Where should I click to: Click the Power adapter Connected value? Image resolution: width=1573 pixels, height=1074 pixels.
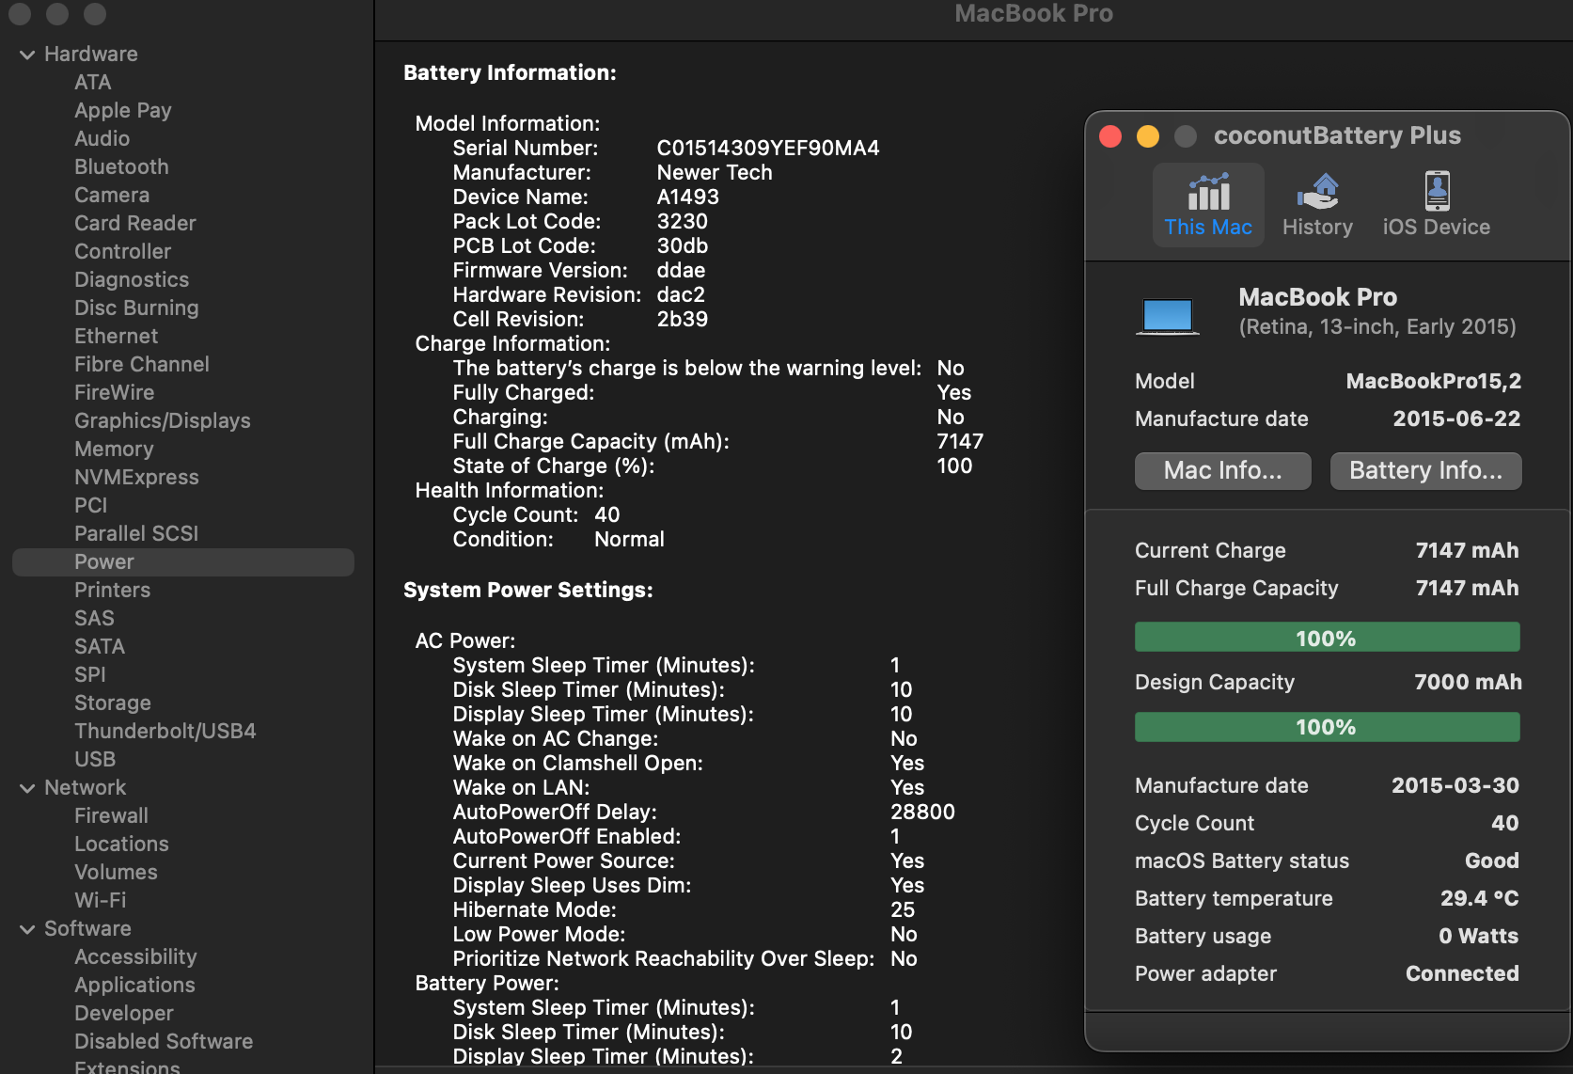click(1462, 973)
